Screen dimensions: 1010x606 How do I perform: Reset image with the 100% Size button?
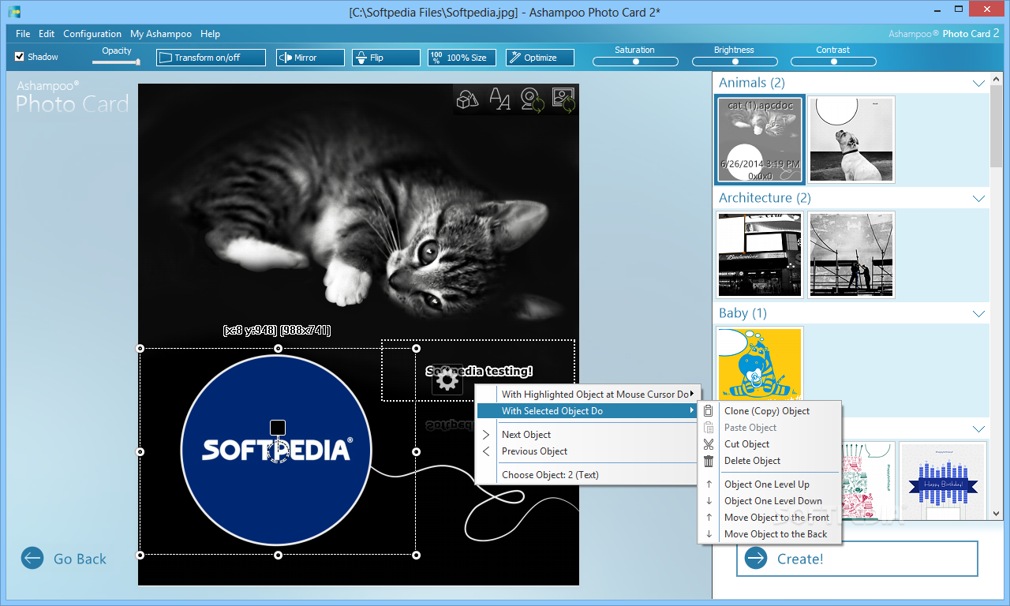(462, 58)
